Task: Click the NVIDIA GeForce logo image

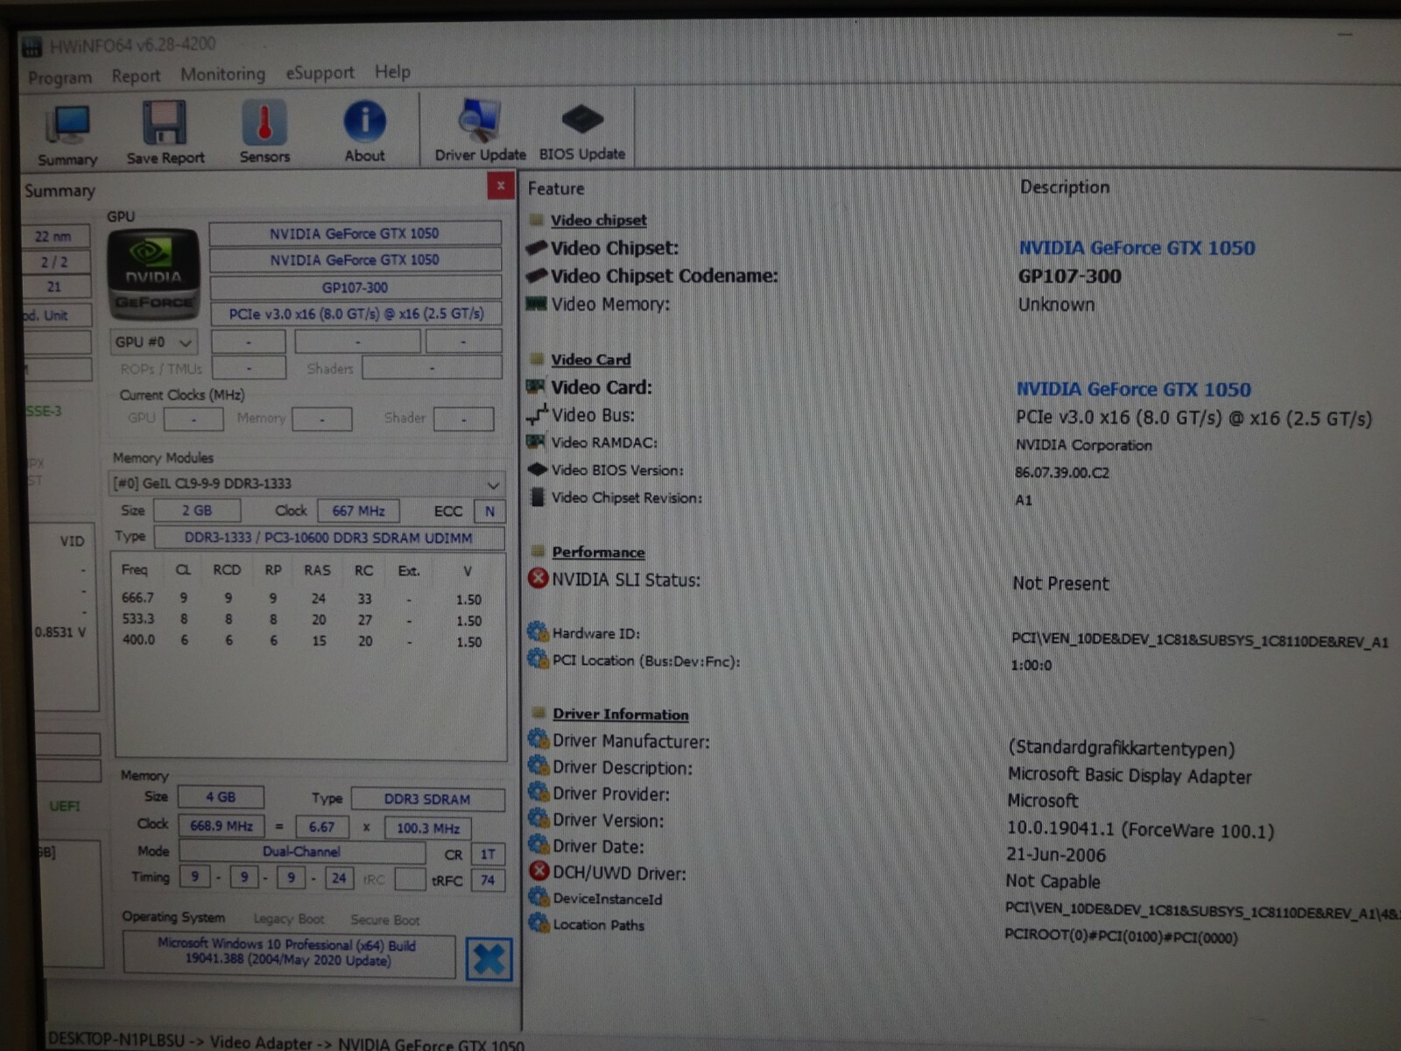Action: [153, 274]
